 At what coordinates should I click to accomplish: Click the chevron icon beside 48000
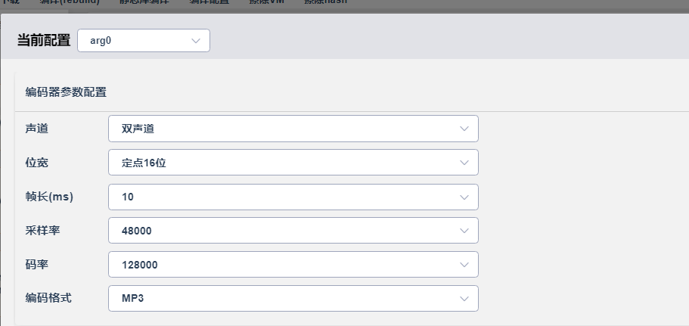coord(464,231)
